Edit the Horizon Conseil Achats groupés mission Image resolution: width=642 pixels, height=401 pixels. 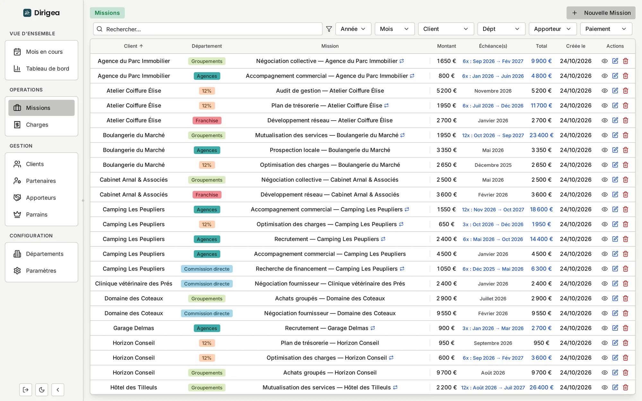[615, 372]
